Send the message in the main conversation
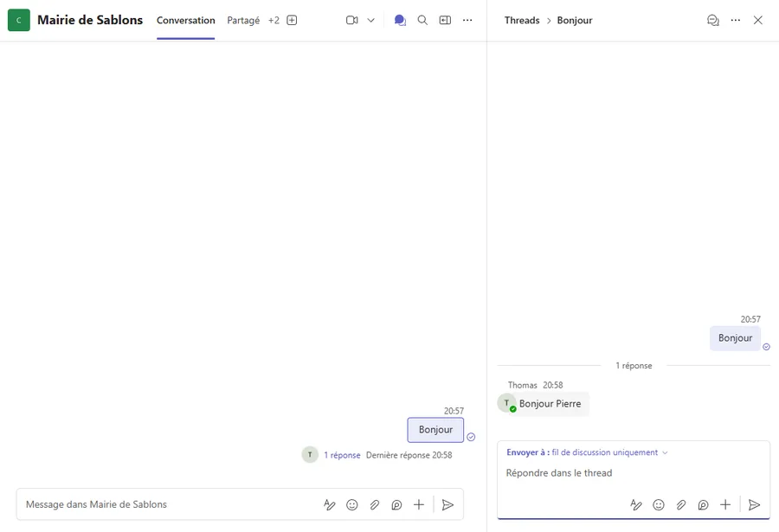Screen dimensions: 779x532 coord(447,504)
